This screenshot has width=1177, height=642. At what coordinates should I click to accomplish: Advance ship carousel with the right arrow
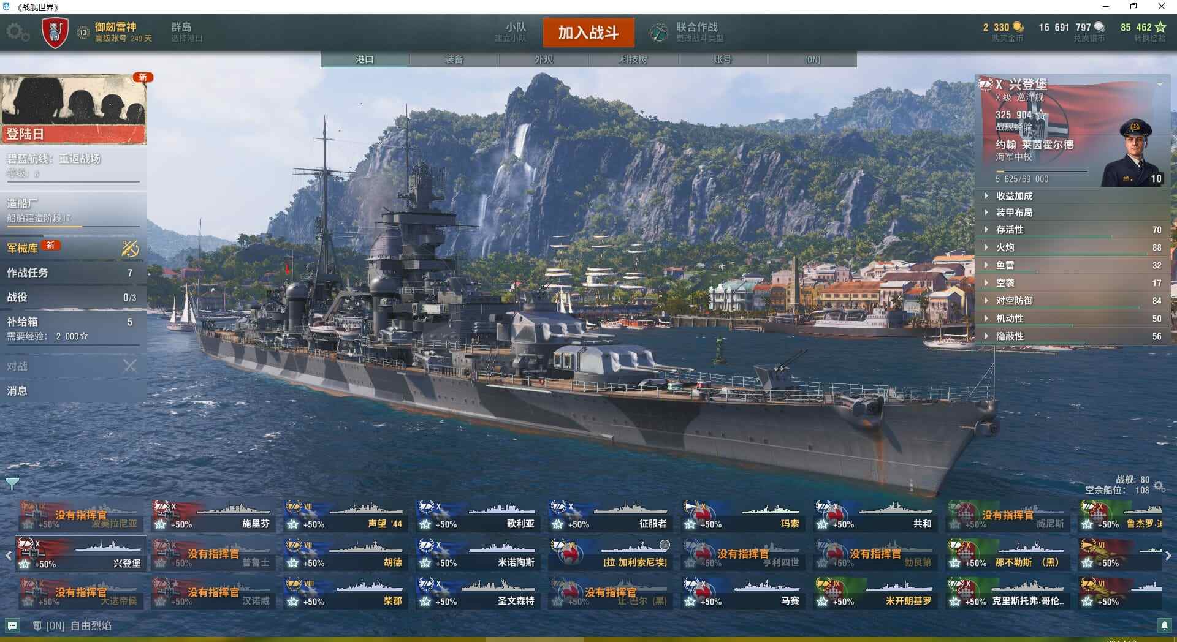1168,556
